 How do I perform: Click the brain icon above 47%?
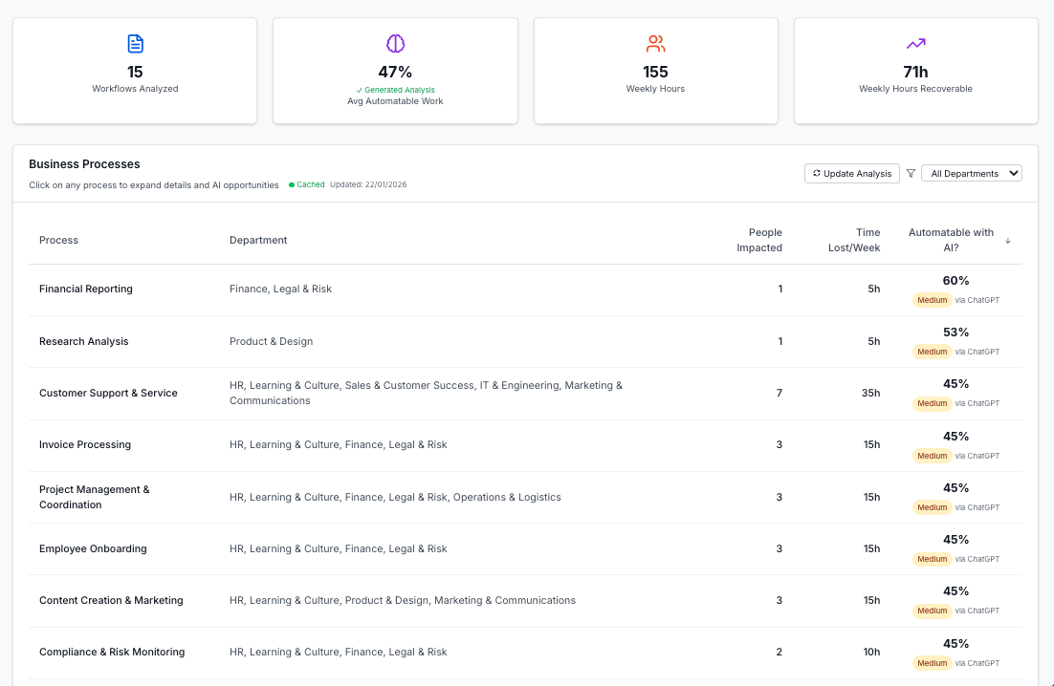point(395,44)
